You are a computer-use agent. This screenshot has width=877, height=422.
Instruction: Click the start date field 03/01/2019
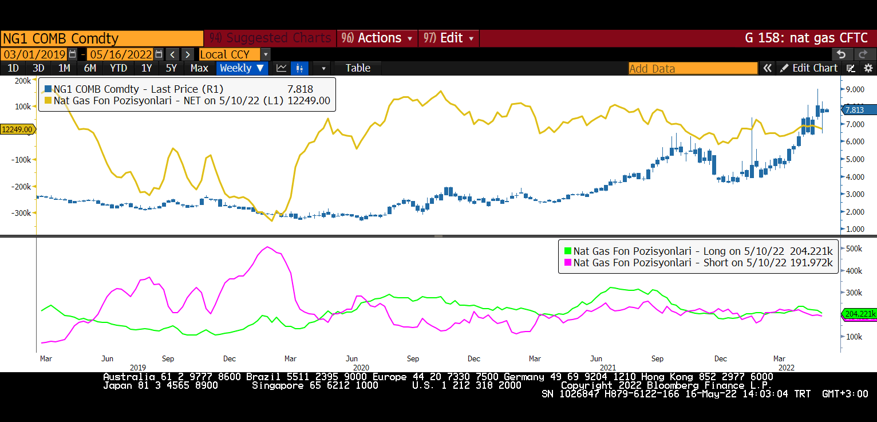pos(34,54)
